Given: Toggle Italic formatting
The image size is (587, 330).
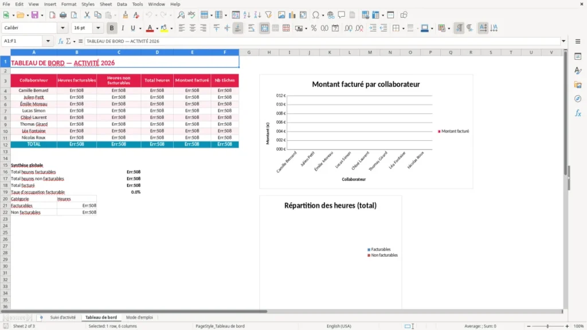Looking at the screenshot, I should click(x=123, y=28).
